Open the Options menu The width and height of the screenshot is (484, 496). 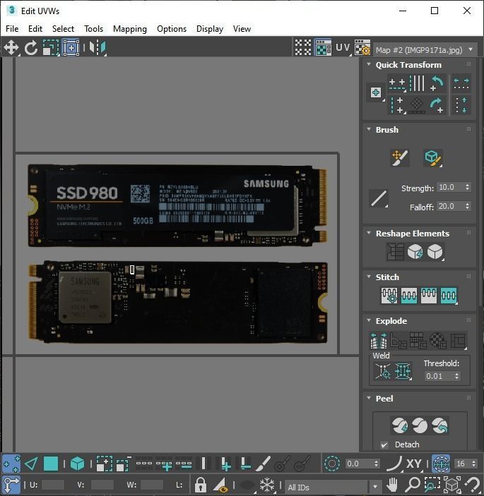172,29
